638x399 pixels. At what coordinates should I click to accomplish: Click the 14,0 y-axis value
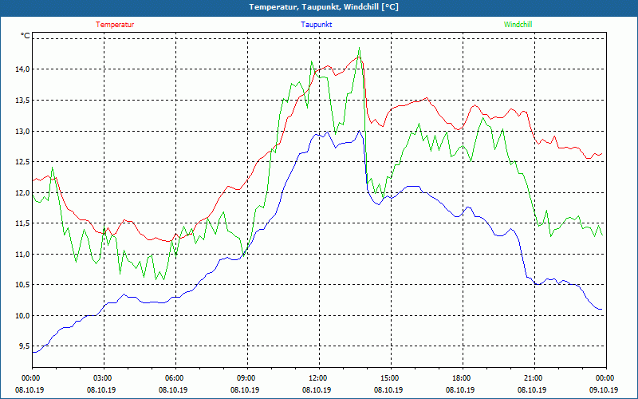click(24, 69)
